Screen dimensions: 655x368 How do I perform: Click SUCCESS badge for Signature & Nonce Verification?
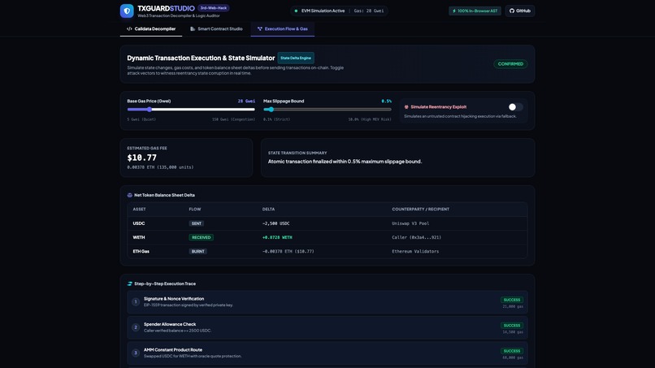pos(512,300)
